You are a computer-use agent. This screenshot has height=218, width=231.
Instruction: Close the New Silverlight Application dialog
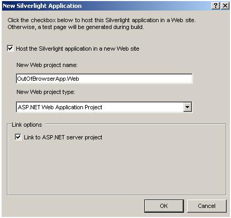point(225,6)
